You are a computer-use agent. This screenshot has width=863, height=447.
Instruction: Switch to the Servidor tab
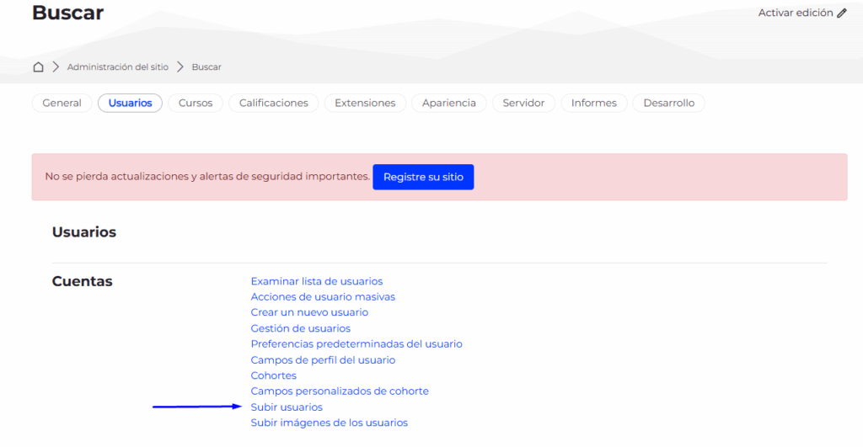click(x=523, y=103)
